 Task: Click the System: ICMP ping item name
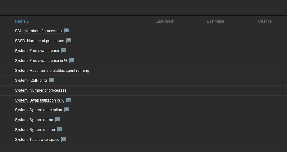(31, 80)
